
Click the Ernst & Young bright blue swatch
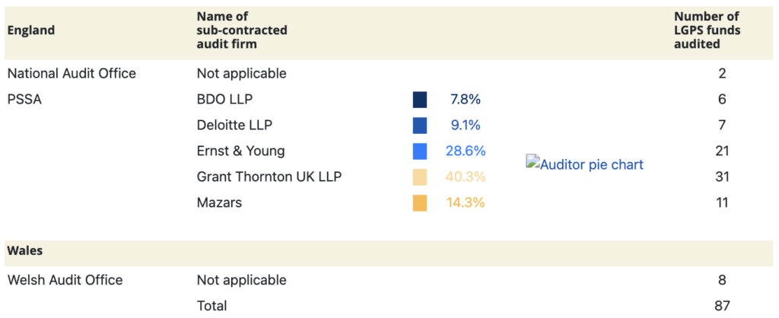click(x=420, y=151)
